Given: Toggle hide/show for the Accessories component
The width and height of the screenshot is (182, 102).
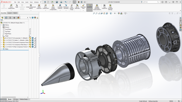Looking at the screenshot, I should coord(30,38).
